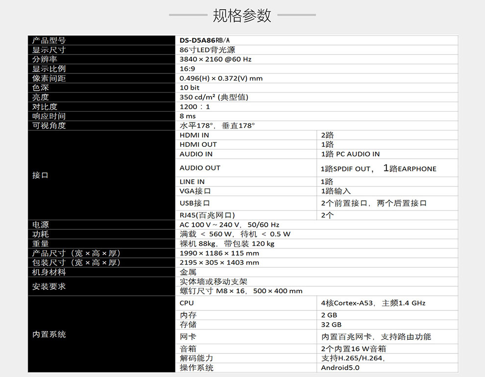Select the 内置系统 section label

(49, 334)
